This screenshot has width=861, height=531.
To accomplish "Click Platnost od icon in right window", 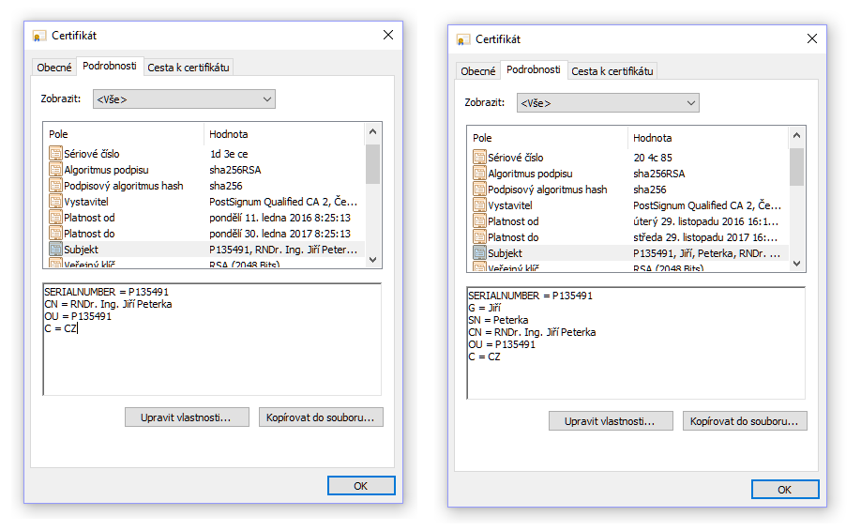I will pyautogui.click(x=479, y=220).
